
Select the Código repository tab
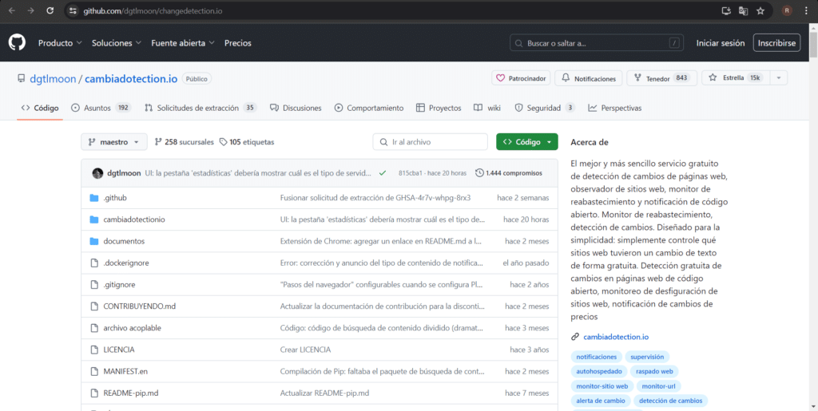click(40, 108)
